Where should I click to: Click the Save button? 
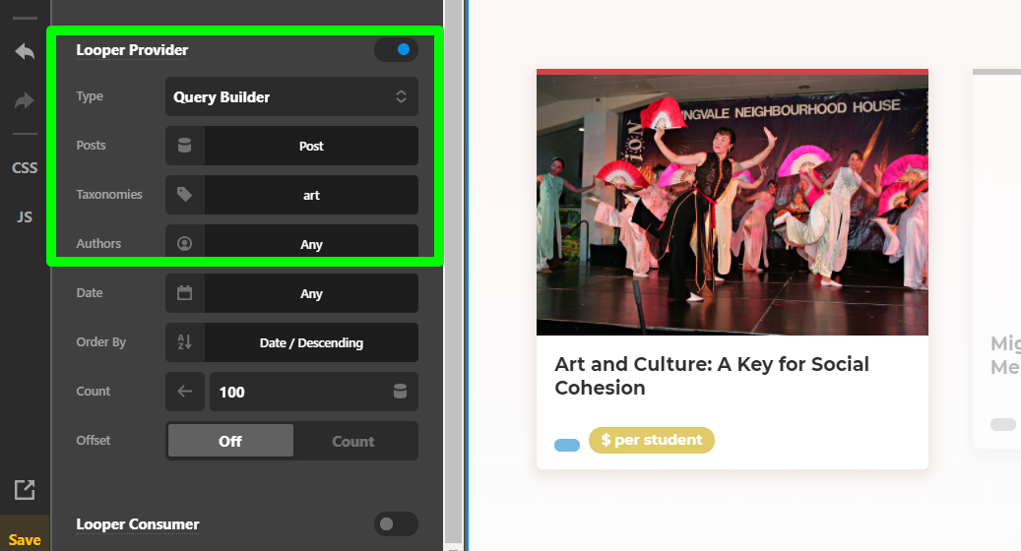25,539
